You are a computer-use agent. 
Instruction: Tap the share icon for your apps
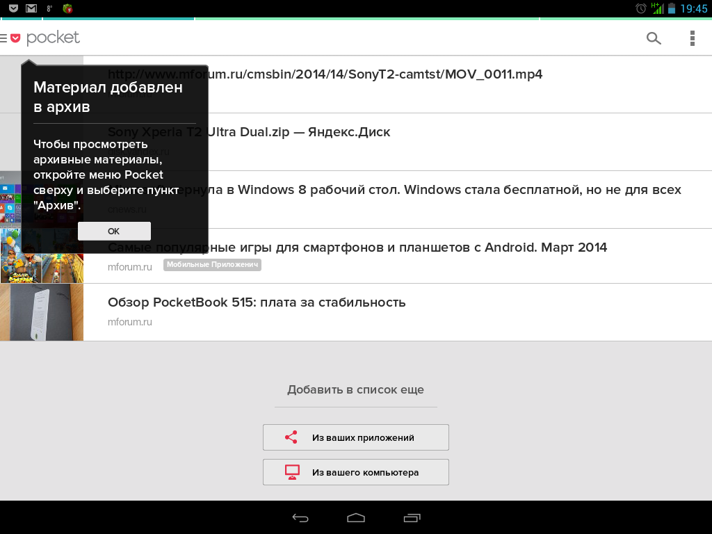[291, 437]
